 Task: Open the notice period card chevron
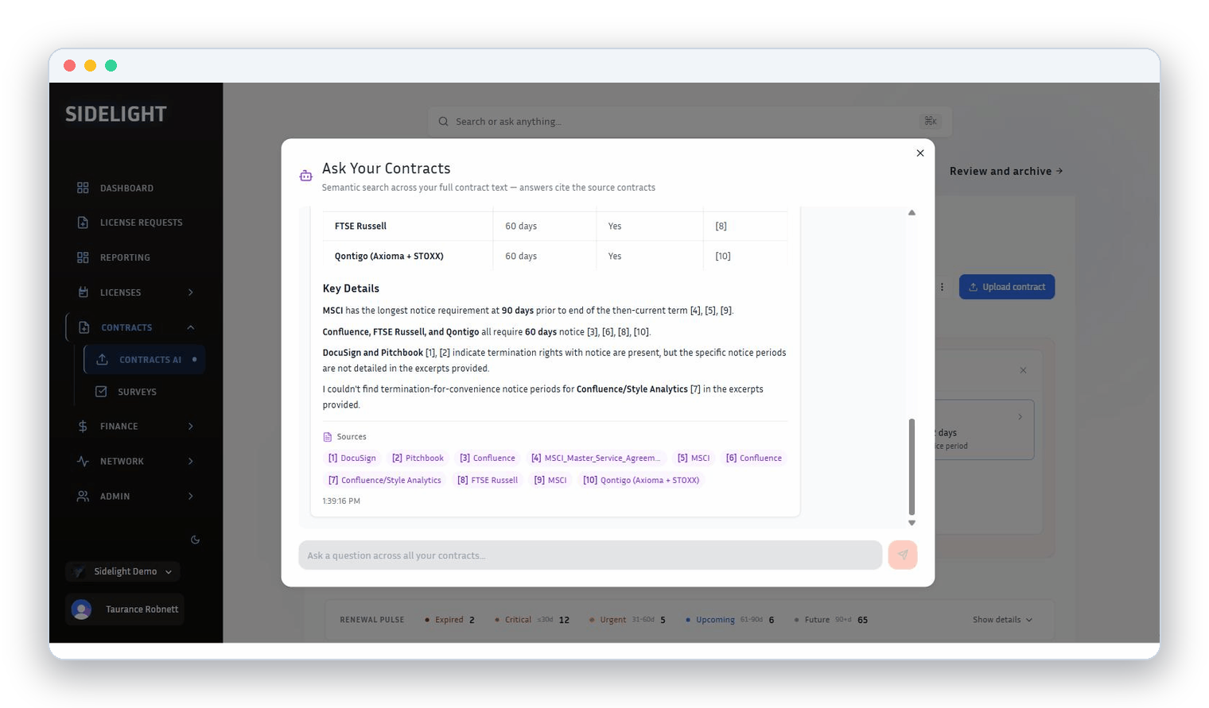1020,417
